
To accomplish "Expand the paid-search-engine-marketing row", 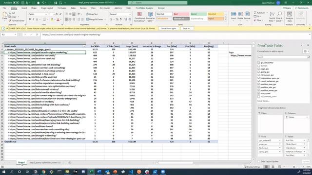I will 9,52.
